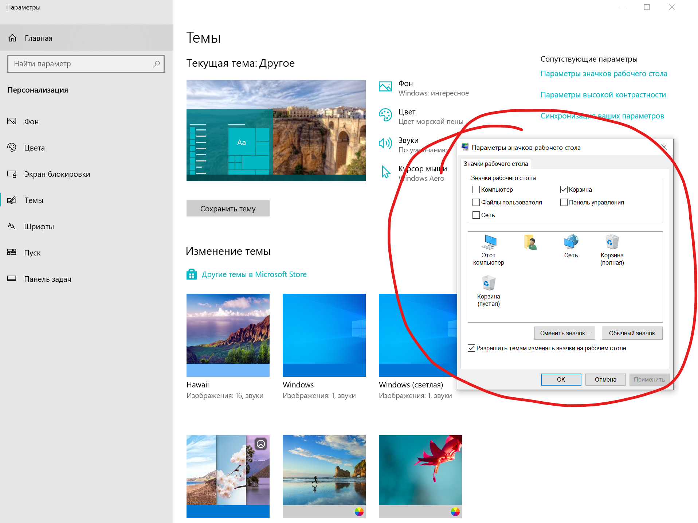Viewport: 698px width, 523px height.
Task: Click the Цвет palette icon
Action: click(x=385, y=115)
